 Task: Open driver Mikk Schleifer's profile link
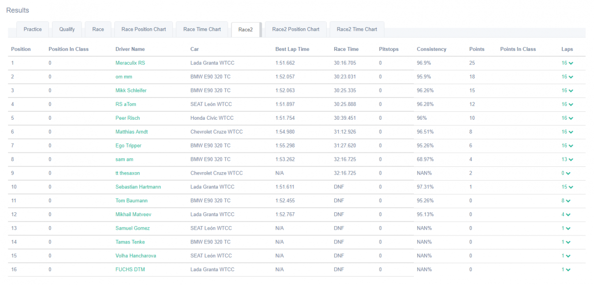[131, 91]
